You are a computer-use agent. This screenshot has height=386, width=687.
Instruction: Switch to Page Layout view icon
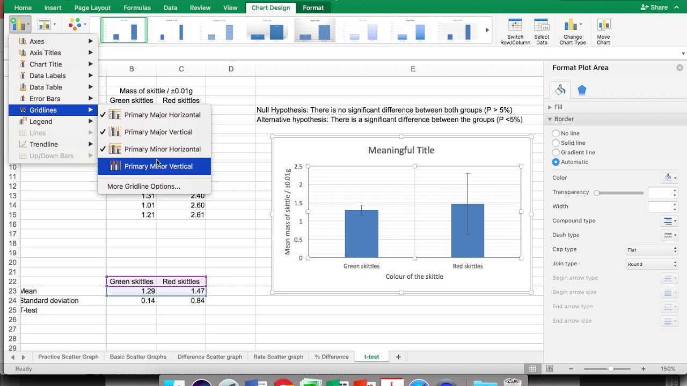coord(550,369)
